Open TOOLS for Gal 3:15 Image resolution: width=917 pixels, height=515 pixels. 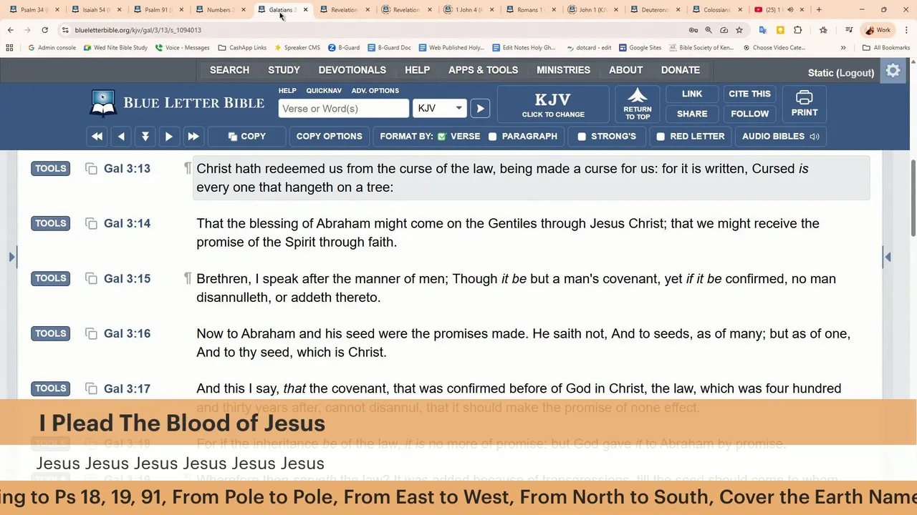(50, 279)
